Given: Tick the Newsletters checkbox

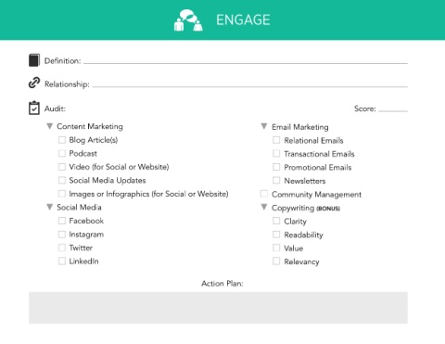Looking at the screenshot, I should (x=276, y=180).
